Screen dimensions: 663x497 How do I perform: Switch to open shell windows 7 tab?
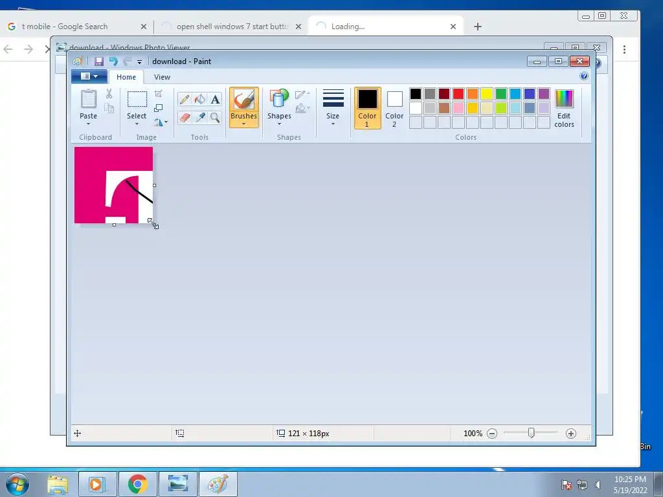pyautogui.click(x=232, y=26)
